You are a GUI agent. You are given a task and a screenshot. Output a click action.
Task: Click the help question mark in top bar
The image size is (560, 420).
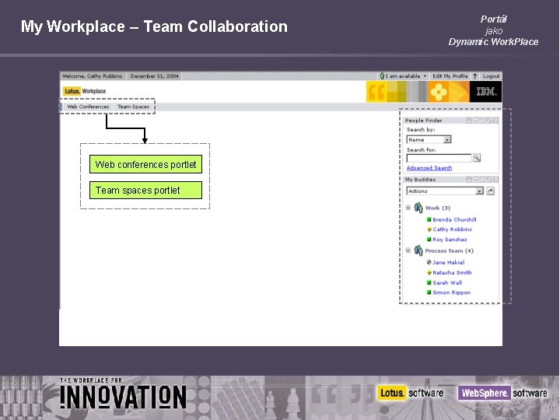pyautogui.click(x=474, y=76)
